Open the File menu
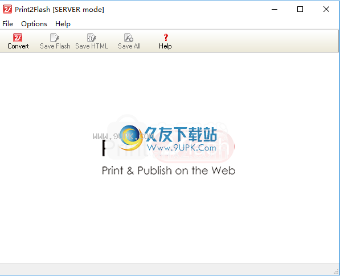Screen dimensions: 340x276 7,24
